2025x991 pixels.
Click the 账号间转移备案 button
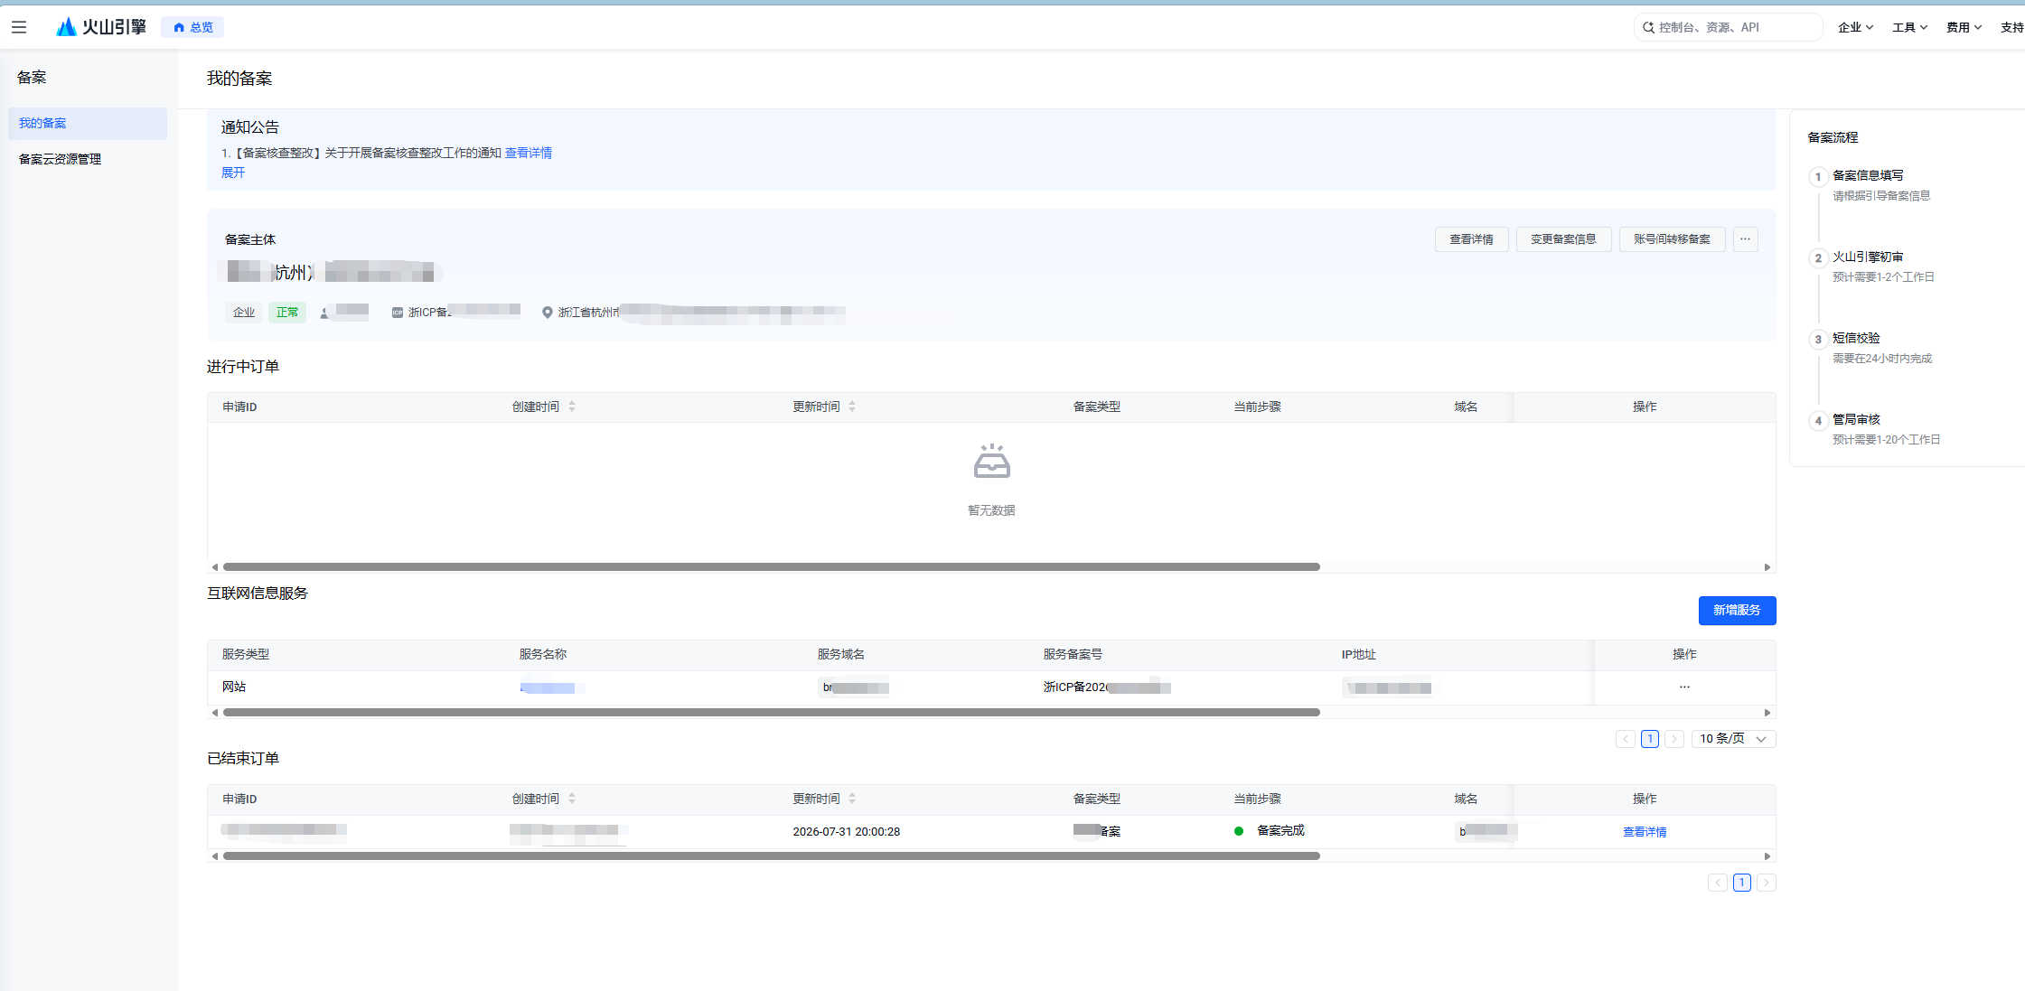pyautogui.click(x=1672, y=239)
